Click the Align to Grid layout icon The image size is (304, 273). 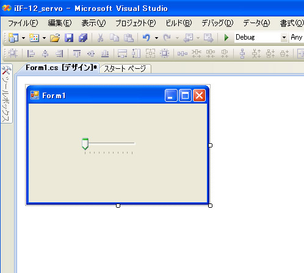[13, 54]
